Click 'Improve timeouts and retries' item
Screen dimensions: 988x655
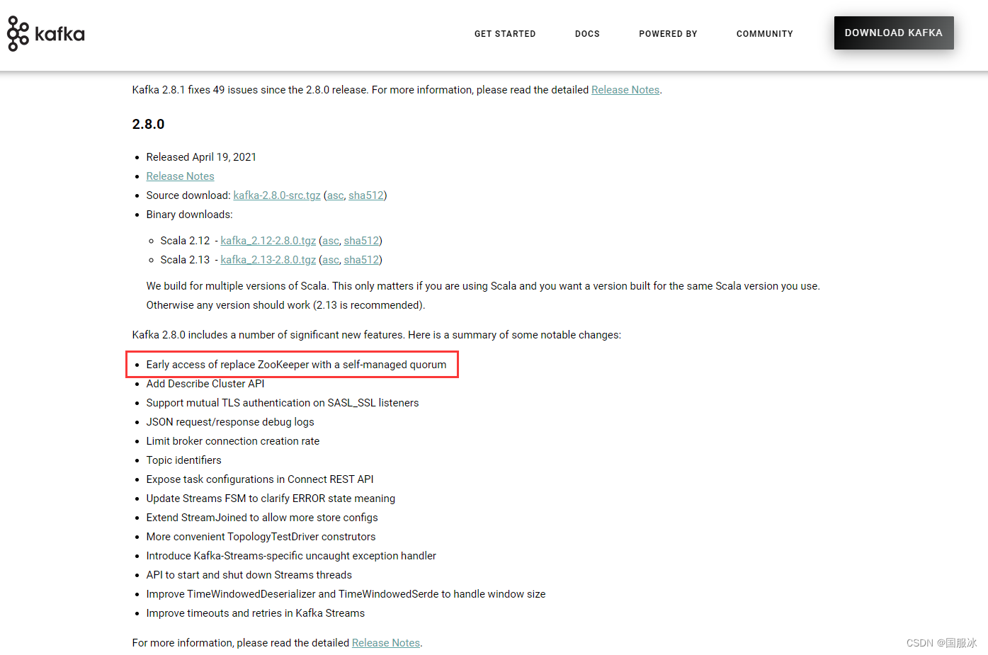(256, 613)
